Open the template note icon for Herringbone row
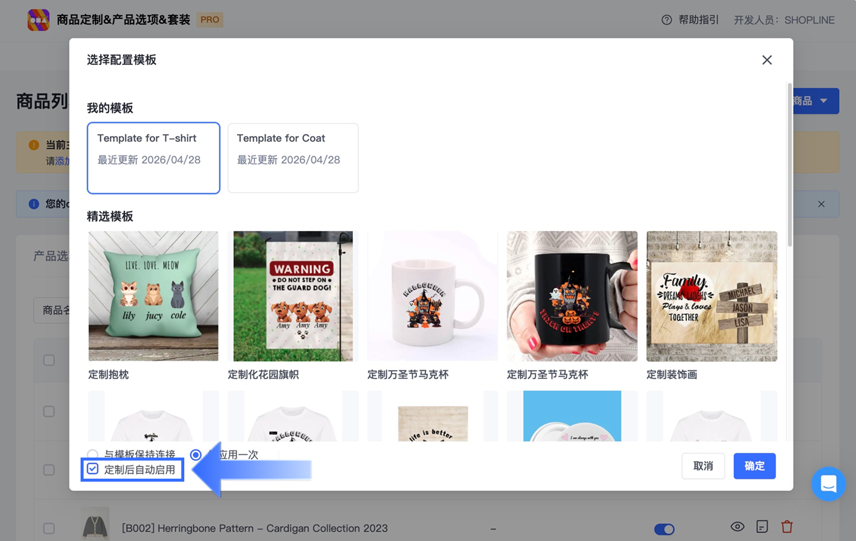 762,526
